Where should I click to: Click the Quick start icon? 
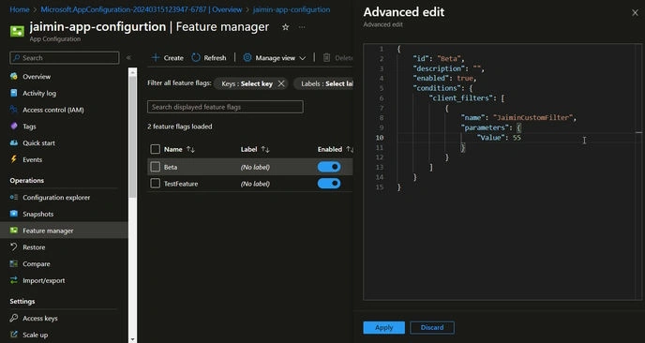(14, 142)
